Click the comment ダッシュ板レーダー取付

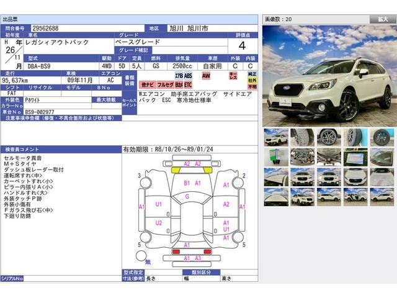tap(33, 169)
